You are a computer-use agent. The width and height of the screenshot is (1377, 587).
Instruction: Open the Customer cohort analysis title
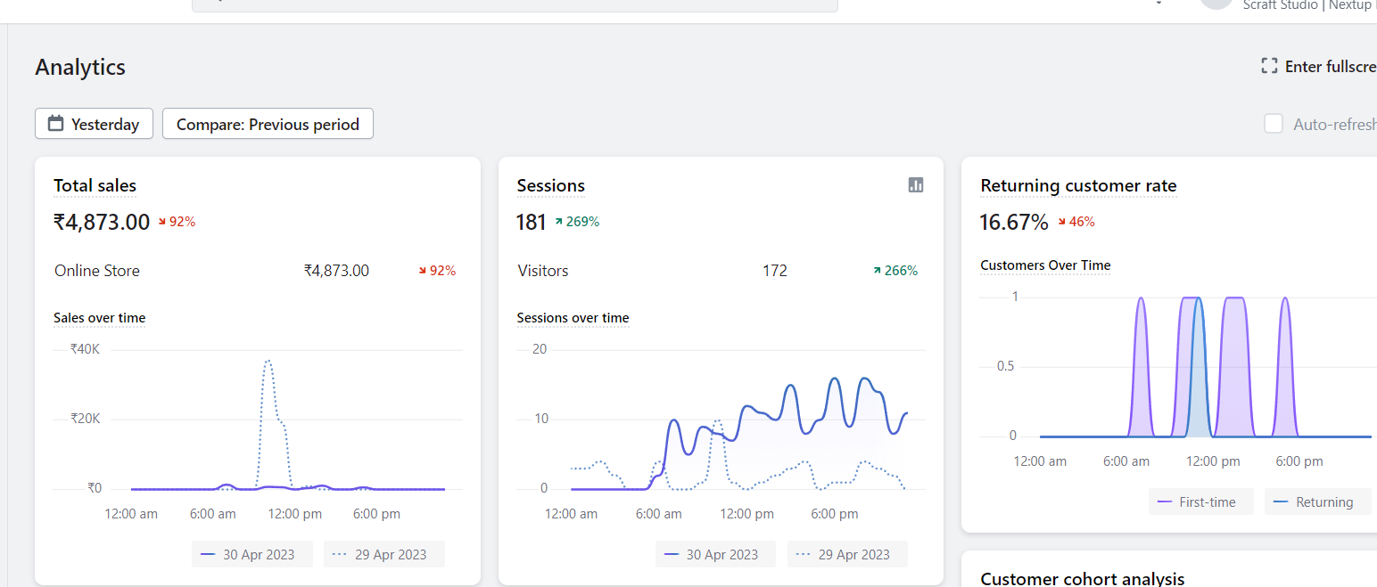click(x=1083, y=578)
